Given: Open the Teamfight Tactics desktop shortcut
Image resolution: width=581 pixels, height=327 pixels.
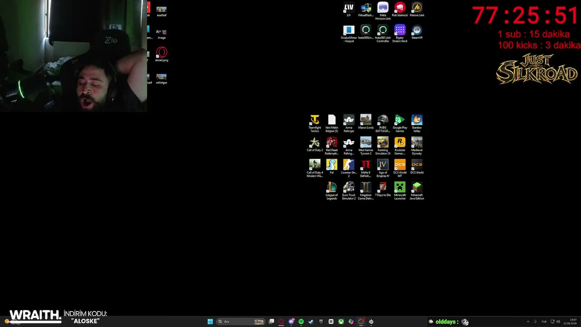Looking at the screenshot, I should (315, 123).
